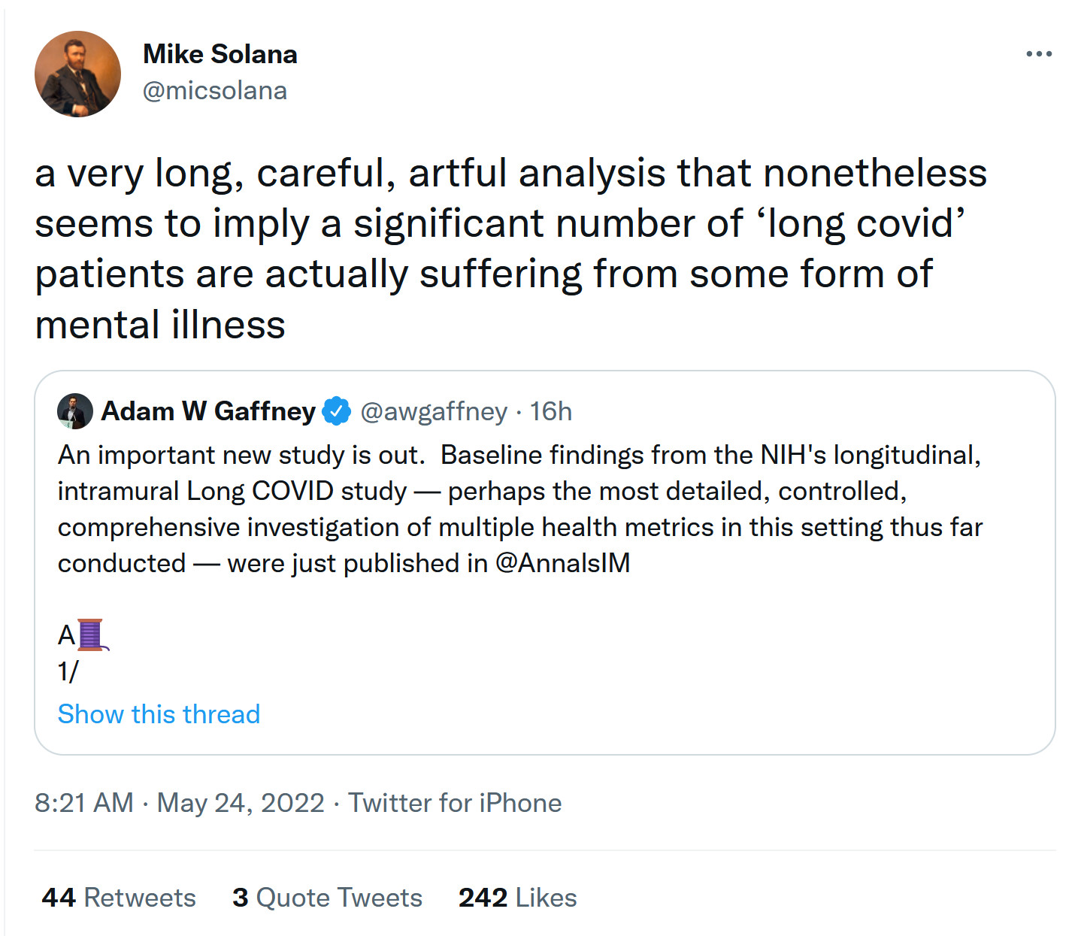Click the 16h timestamp on quoted tweet

550,411
